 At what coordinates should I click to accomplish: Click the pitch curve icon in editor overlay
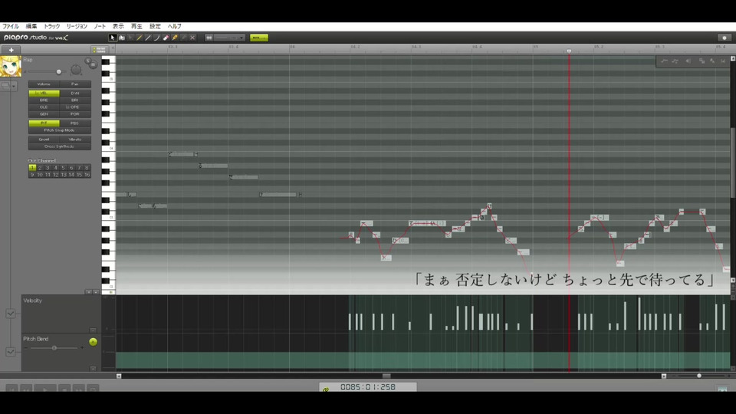(x=664, y=61)
